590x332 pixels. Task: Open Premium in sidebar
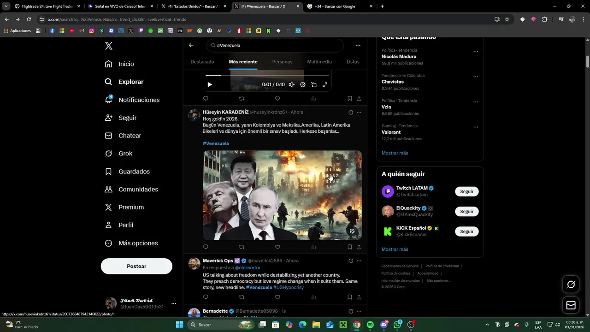pos(124,207)
